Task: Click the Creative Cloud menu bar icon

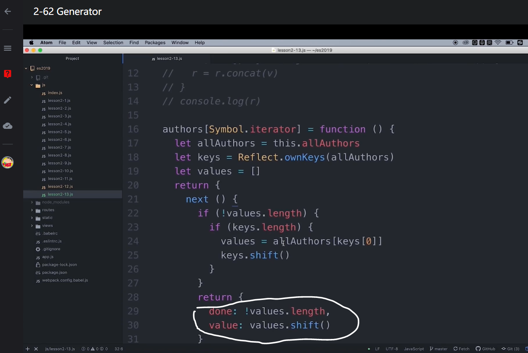Action: (466, 42)
